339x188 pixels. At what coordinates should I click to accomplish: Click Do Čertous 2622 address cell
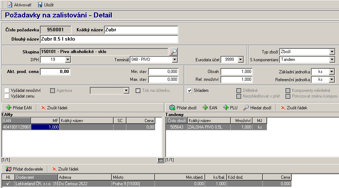(85, 184)
